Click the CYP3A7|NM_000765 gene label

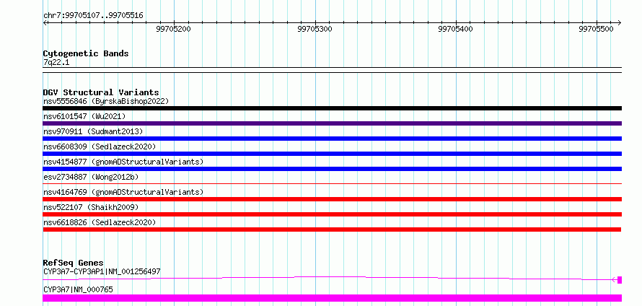coord(78,289)
